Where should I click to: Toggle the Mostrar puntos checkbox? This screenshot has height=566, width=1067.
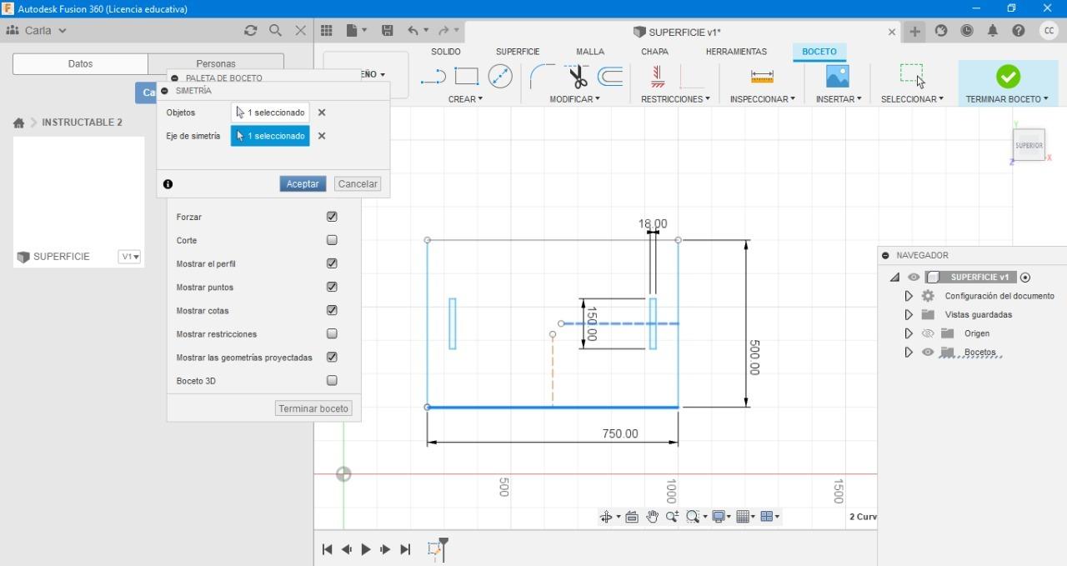pyautogui.click(x=332, y=287)
